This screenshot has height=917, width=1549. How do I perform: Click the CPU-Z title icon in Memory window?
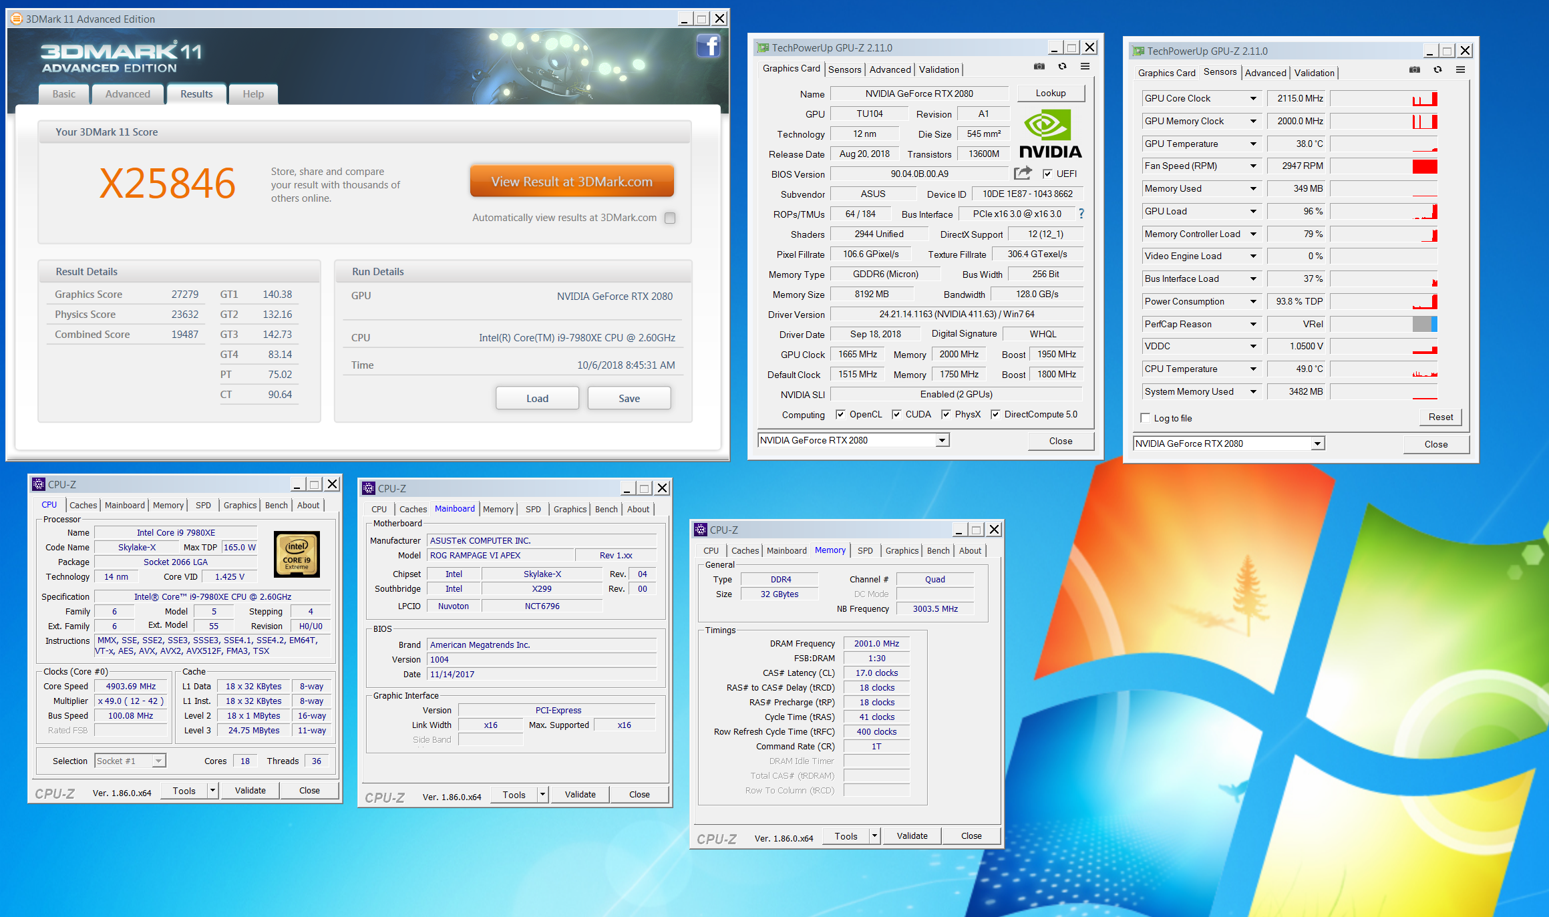(x=701, y=530)
